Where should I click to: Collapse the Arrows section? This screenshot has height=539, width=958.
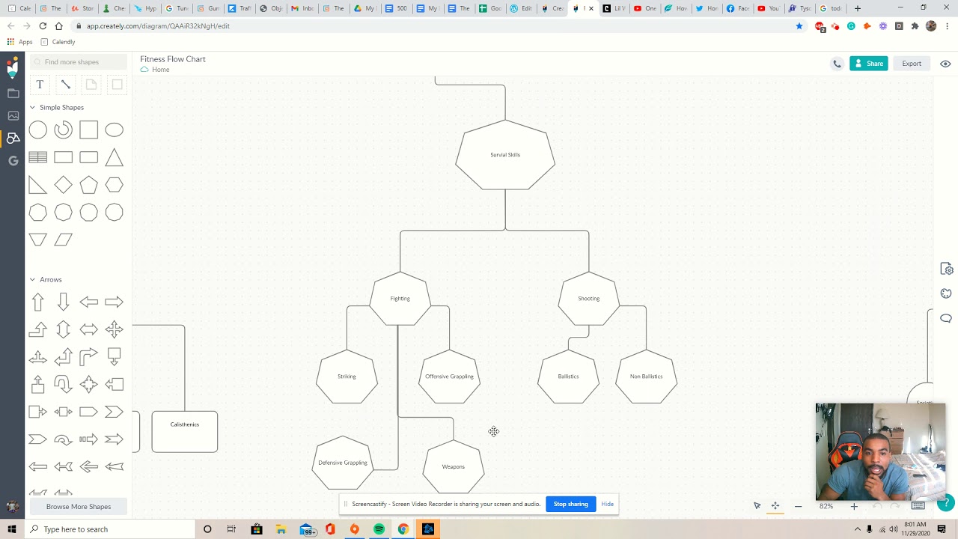(32, 279)
